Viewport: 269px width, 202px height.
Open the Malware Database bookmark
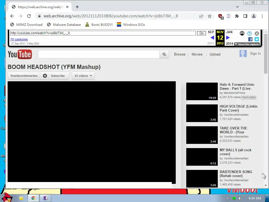click(64, 24)
